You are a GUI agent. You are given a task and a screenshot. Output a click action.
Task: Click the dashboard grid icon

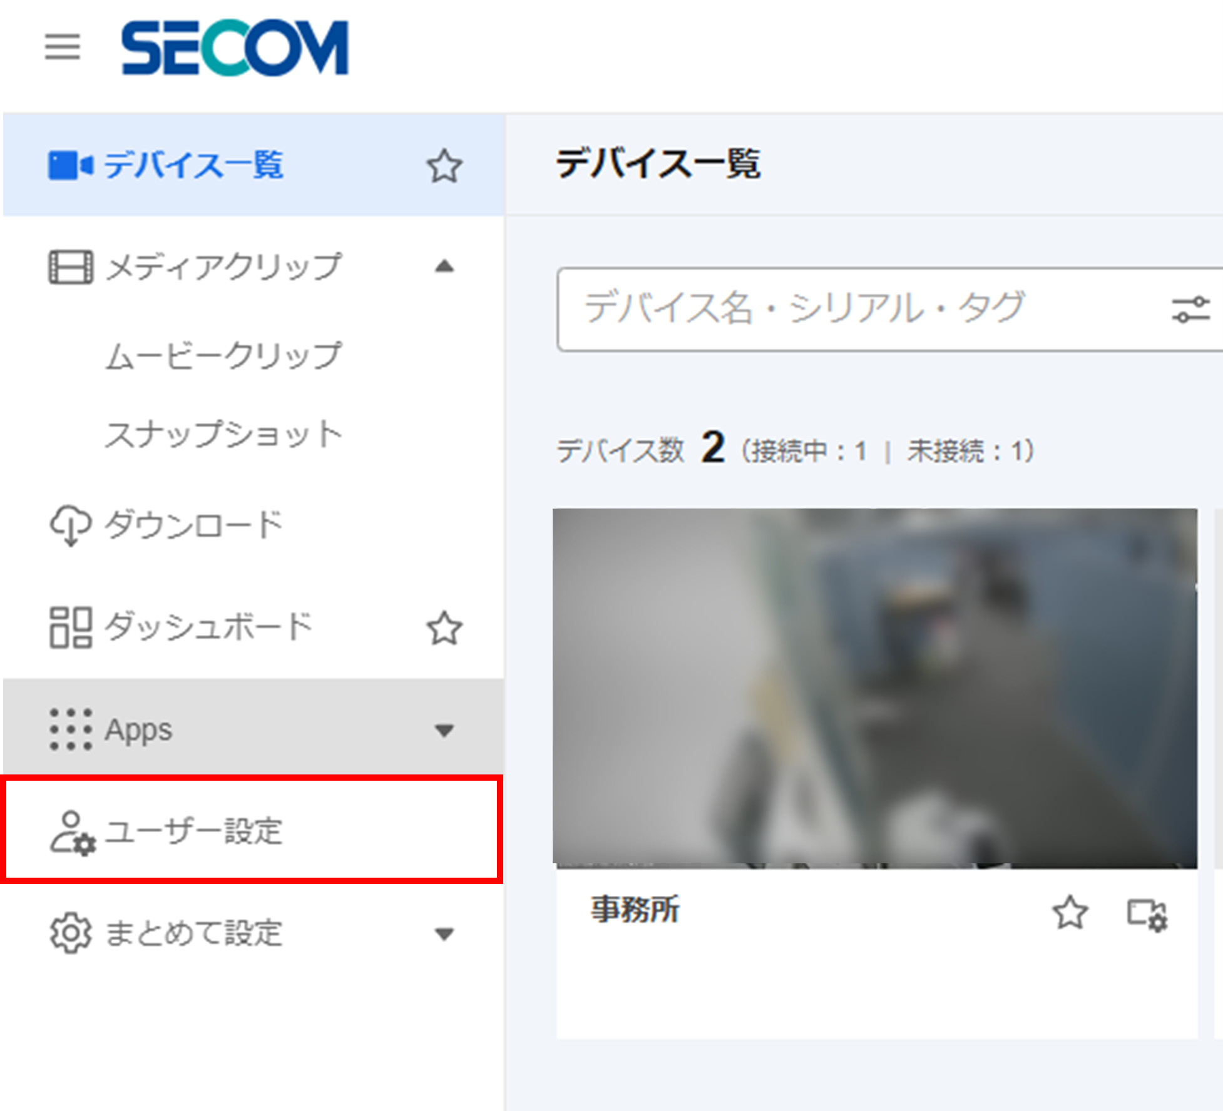point(71,627)
